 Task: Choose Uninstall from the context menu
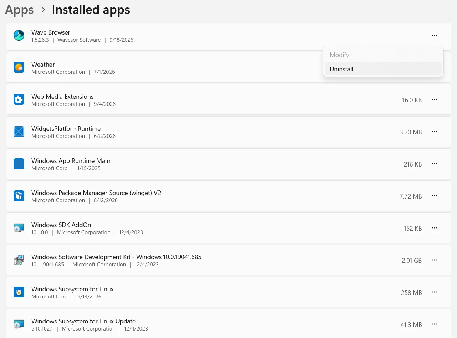click(383, 69)
